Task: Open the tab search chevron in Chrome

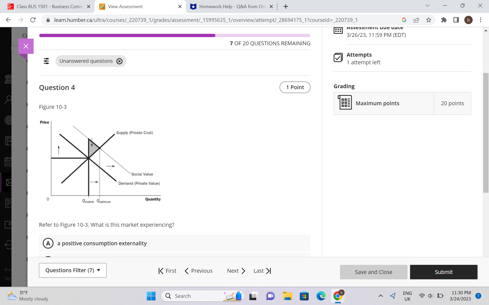Action: (427, 6)
